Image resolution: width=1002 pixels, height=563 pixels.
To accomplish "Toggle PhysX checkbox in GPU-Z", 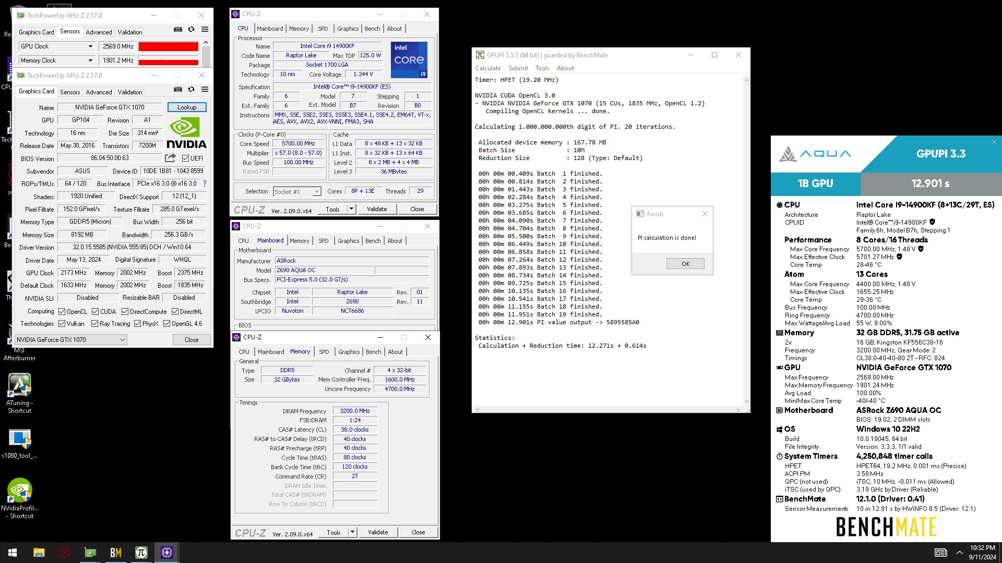I will (137, 324).
